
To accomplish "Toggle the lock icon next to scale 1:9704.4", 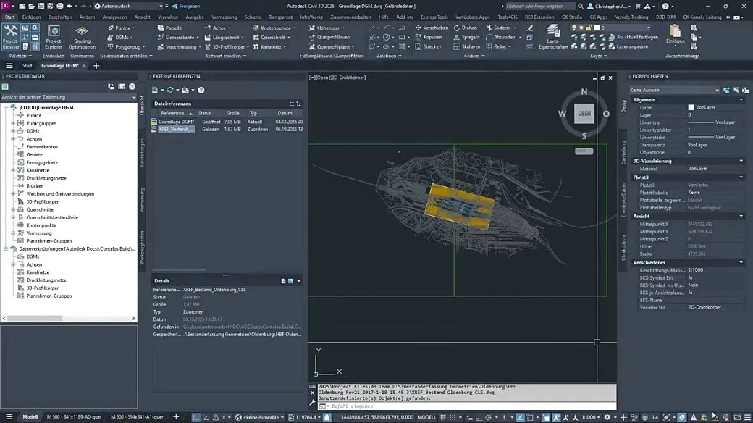I will [x=327, y=417].
